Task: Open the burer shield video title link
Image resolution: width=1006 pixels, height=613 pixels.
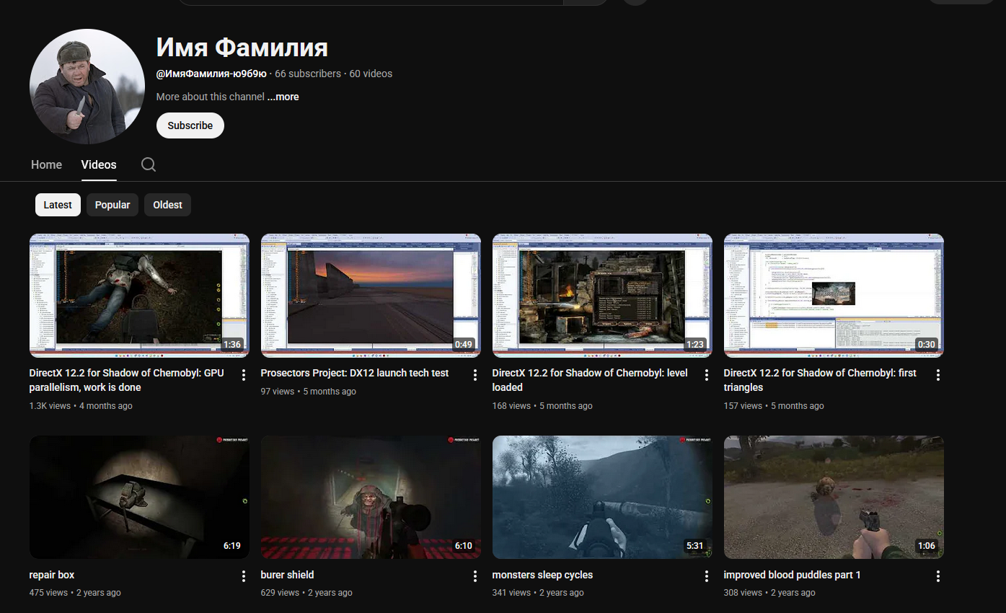Action: [287, 575]
